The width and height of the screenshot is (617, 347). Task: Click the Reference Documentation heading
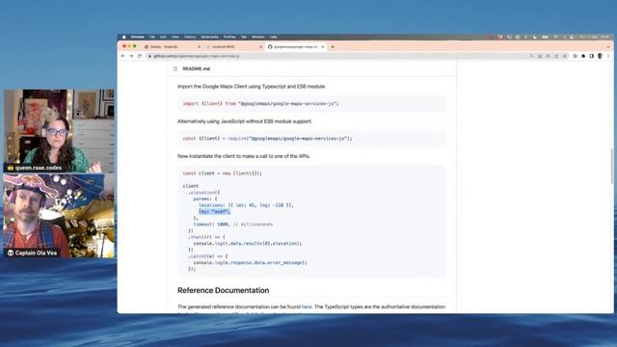point(223,290)
